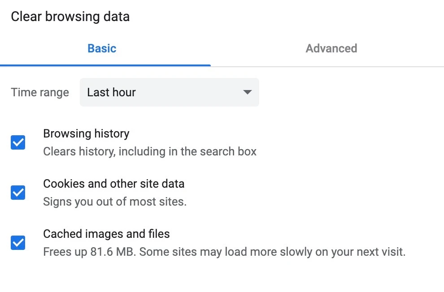Click the 'Clear browsing data' dialog title
This screenshot has width=444, height=292.
click(70, 17)
